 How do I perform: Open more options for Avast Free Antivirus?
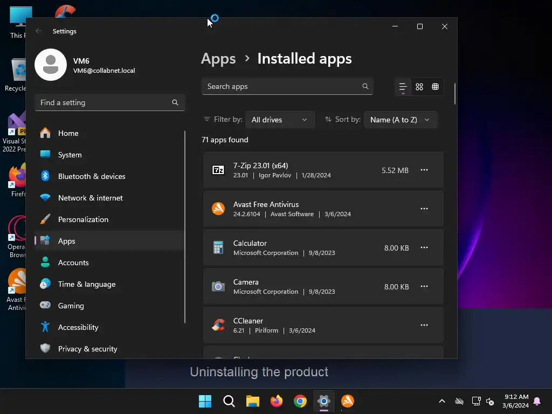click(424, 209)
